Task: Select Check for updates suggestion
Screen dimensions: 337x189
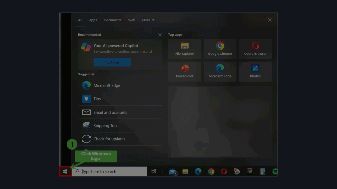Action: coord(120,139)
